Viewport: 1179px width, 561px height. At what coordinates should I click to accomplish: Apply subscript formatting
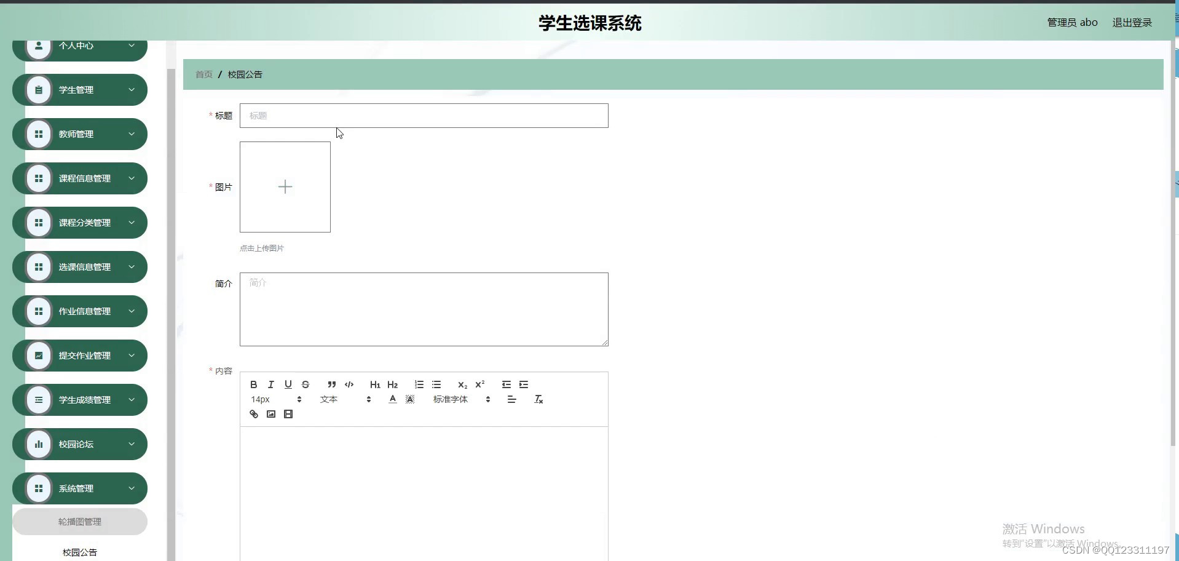coord(463,384)
